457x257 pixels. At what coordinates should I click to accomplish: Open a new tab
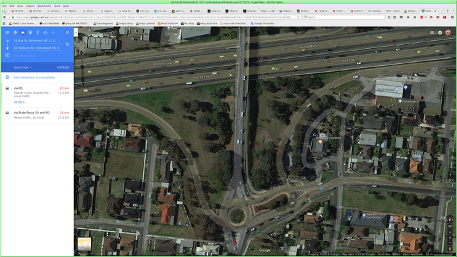click(x=448, y=11)
